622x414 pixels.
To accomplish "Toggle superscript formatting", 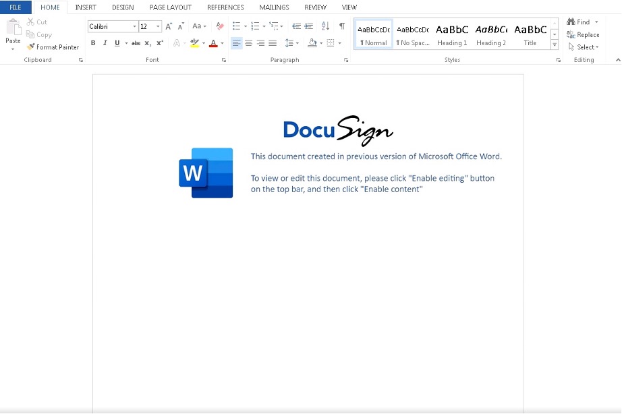I will click(x=160, y=43).
